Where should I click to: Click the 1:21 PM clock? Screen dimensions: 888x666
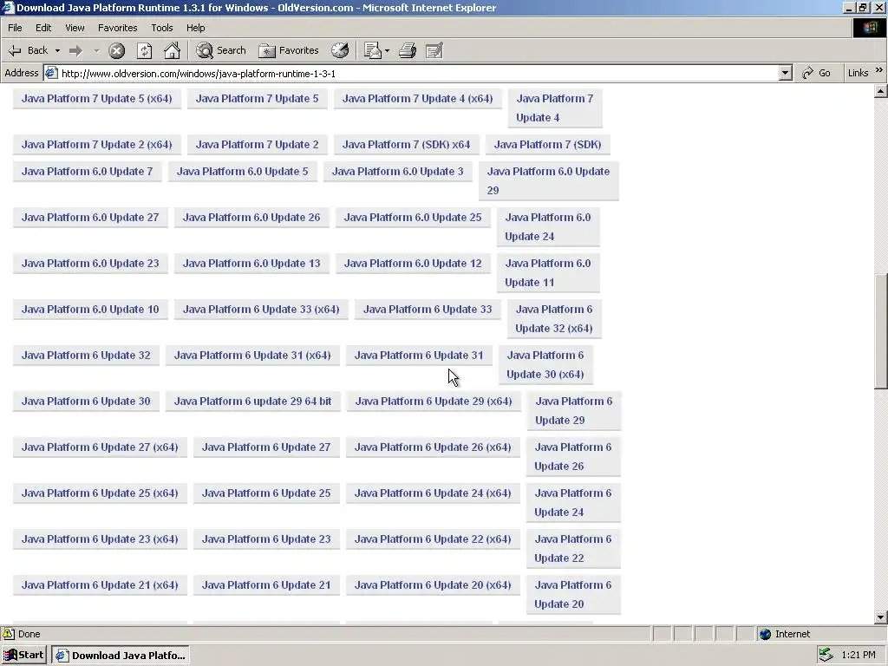(858, 656)
